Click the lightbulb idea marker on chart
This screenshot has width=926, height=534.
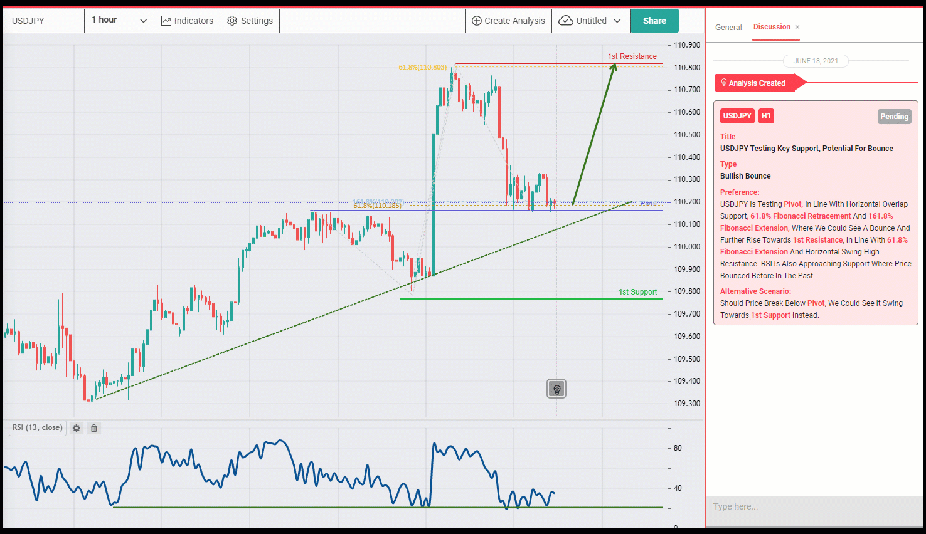556,389
